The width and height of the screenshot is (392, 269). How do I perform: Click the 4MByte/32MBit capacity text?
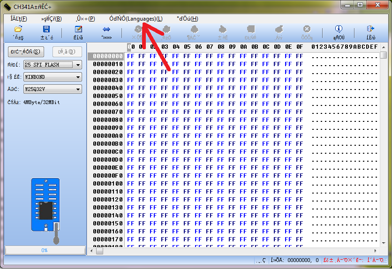tap(42, 103)
